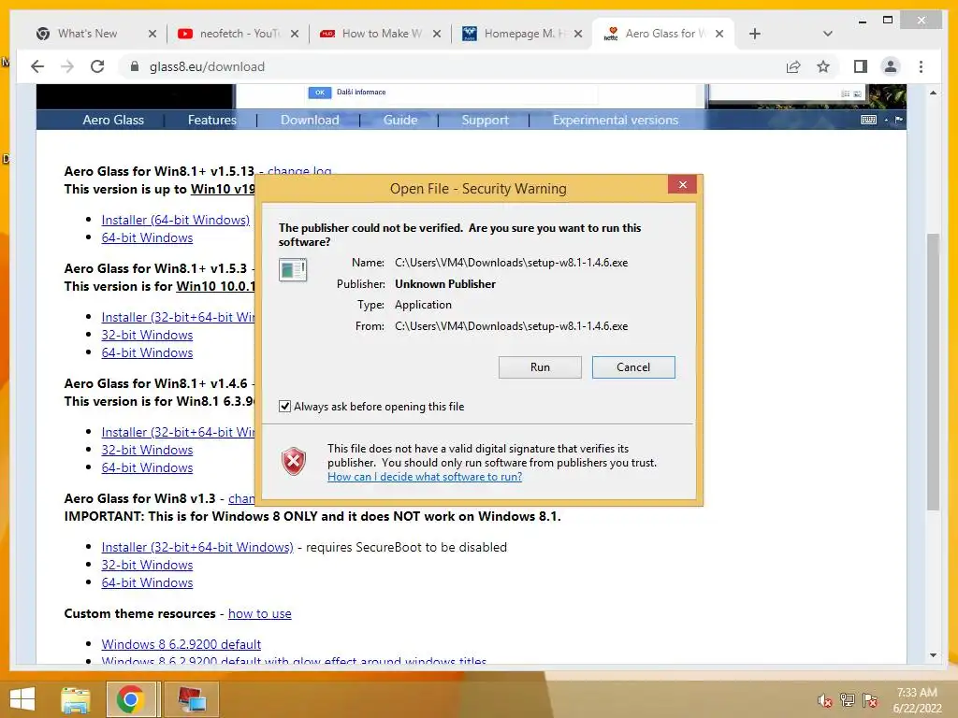Image resolution: width=958 pixels, height=718 pixels.
Task: Open Aero Glass site menu item
Action: [113, 120]
